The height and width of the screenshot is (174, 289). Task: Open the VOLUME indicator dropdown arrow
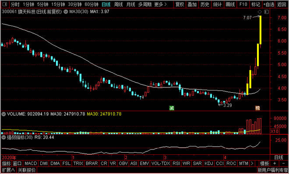[x=4, y=114]
